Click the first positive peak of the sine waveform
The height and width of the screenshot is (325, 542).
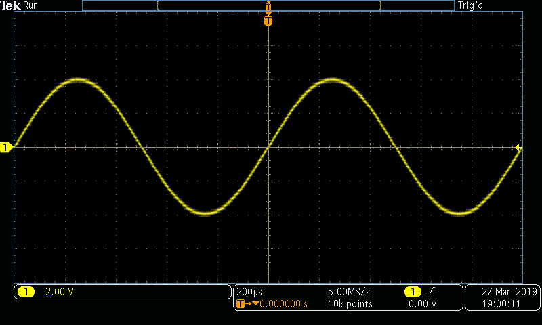pyautogui.click(x=78, y=79)
